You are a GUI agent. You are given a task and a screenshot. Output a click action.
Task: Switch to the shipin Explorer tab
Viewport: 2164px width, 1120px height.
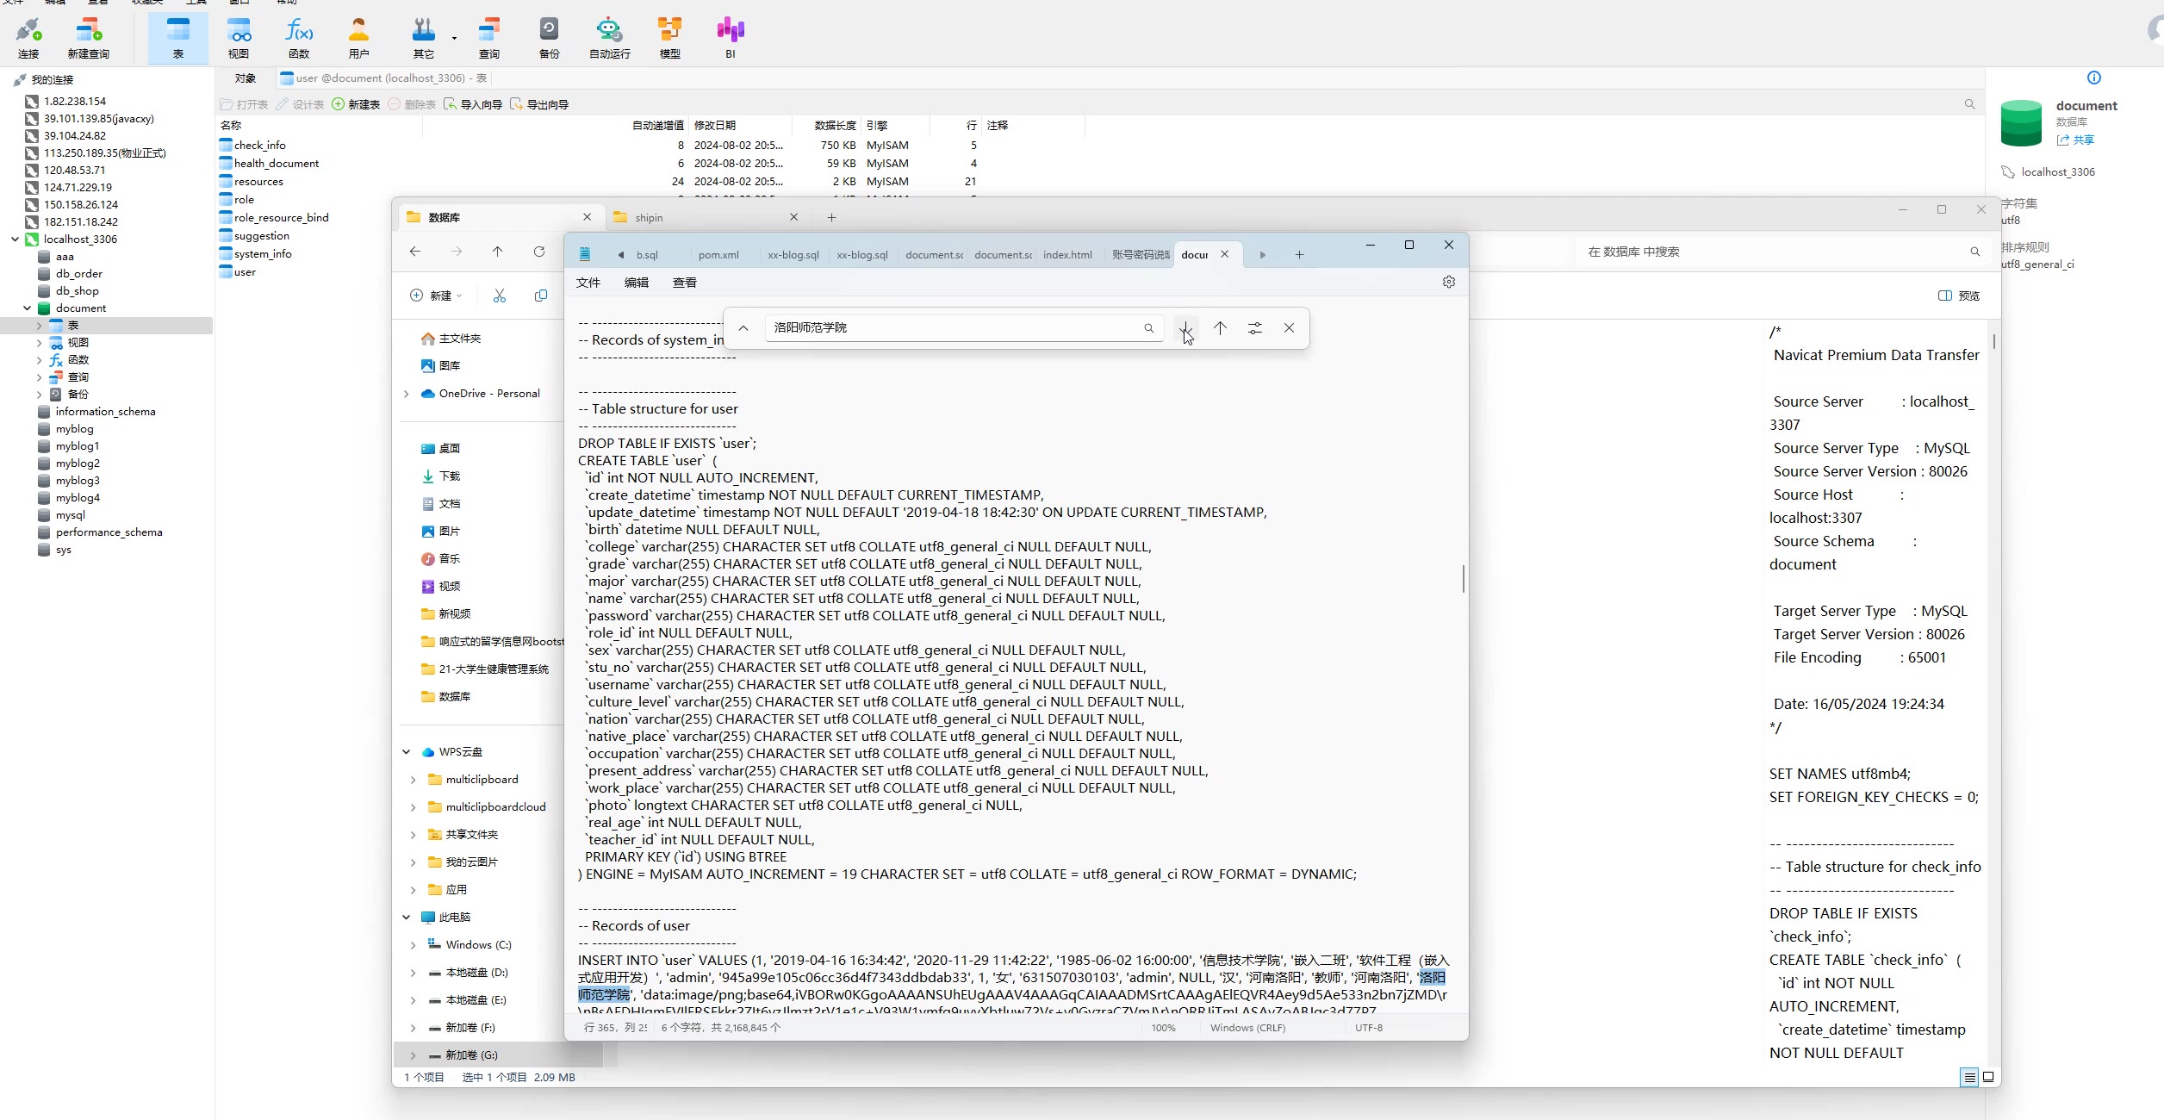706,217
